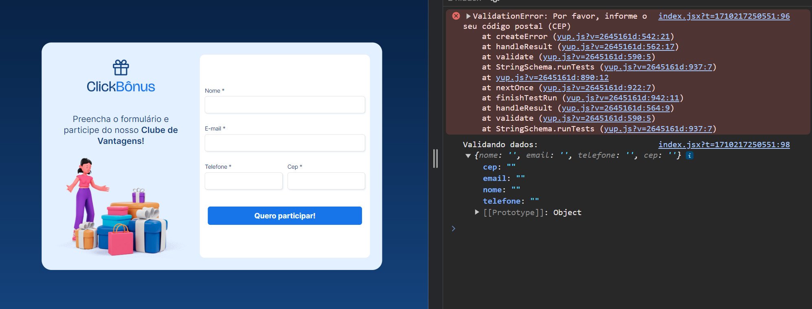The width and height of the screenshot is (812, 309).
Task: Click the ClickBônus gift logo icon
Action: (x=121, y=67)
